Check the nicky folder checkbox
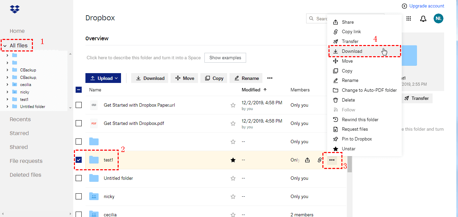 point(79,196)
